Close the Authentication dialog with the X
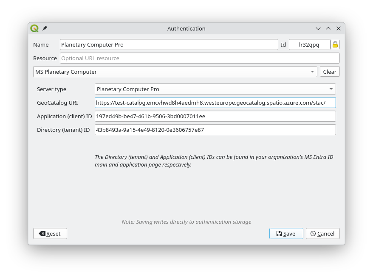The width and height of the screenshot is (373, 278). tap(339, 28)
